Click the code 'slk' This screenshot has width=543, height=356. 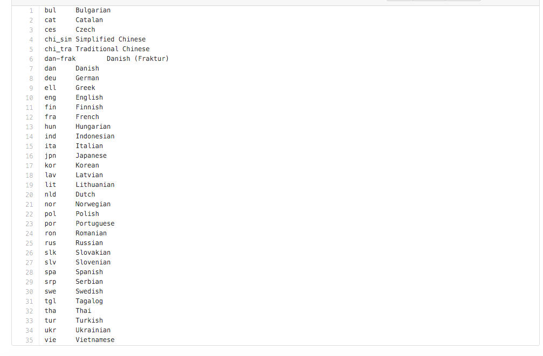[x=50, y=253]
